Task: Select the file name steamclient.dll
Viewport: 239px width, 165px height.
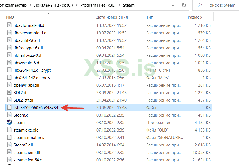Action: point(27,152)
